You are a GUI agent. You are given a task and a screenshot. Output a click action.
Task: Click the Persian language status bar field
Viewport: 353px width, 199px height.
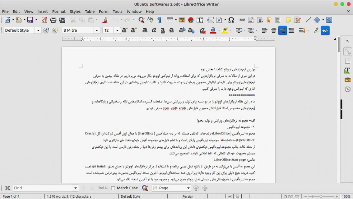tap(188, 196)
